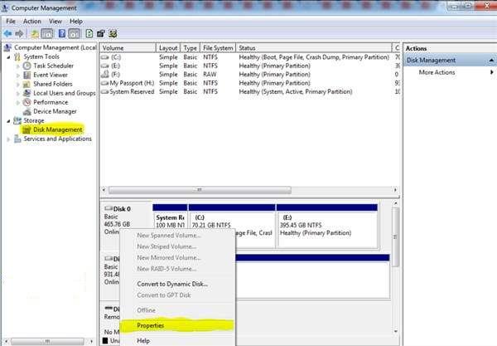The width and height of the screenshot is (497, 346).
Task: Click the Up one level folder icon
Action: coord(36,33)
